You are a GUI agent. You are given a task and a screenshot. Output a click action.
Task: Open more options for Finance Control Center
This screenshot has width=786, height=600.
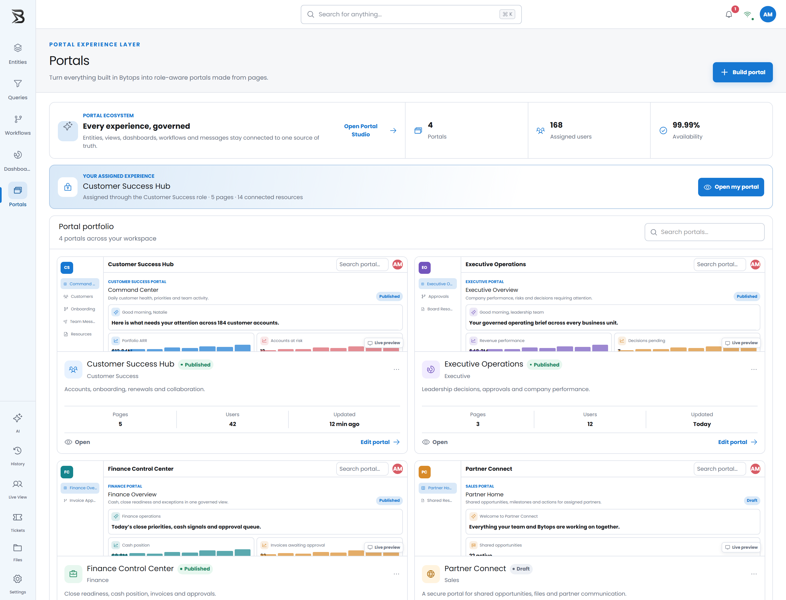click(396, 574)
